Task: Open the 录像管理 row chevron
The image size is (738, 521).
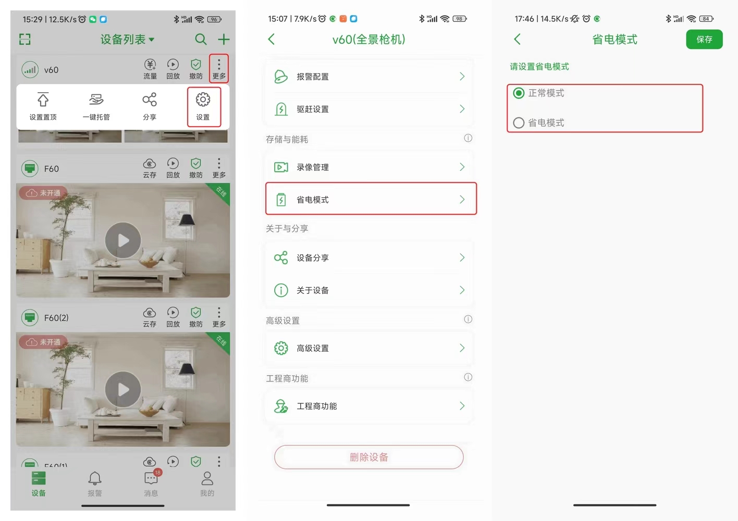Action: (462, 167)
